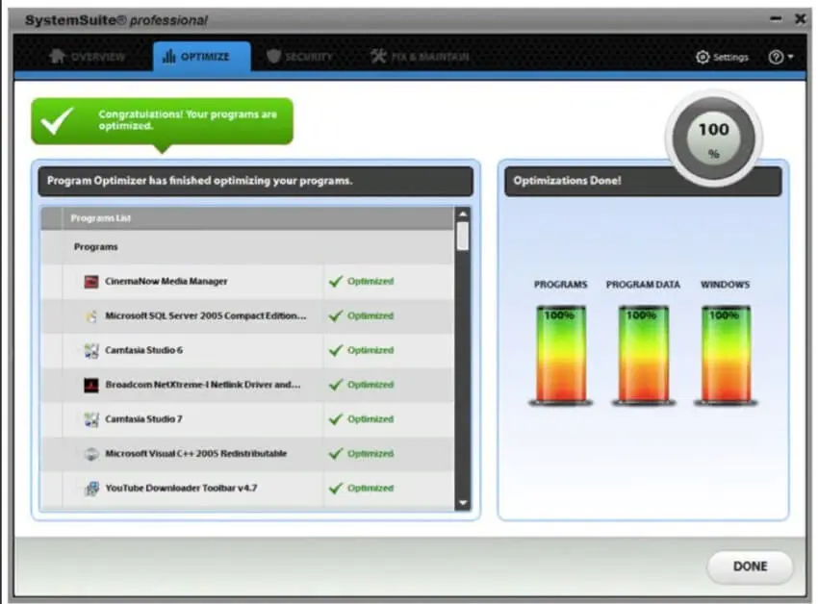Select Microsoft SQL Server 2005 Compact Edition row
The width and height of the screenshot is (818, 604).
(247, 316)
